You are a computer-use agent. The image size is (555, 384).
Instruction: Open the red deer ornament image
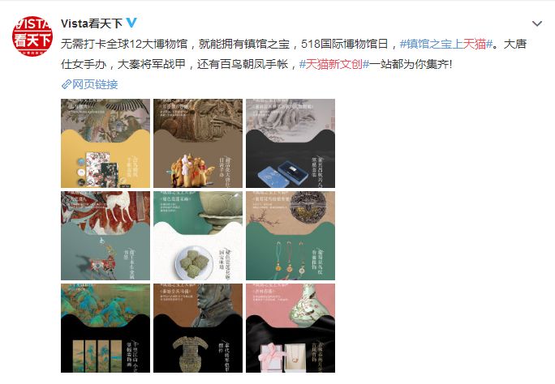(105, 236)
